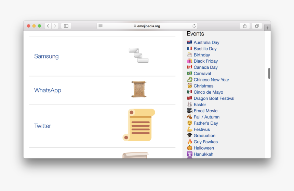Click the page vertical scrollbar thumb
The image size is (294, 191).
(269, 74)
